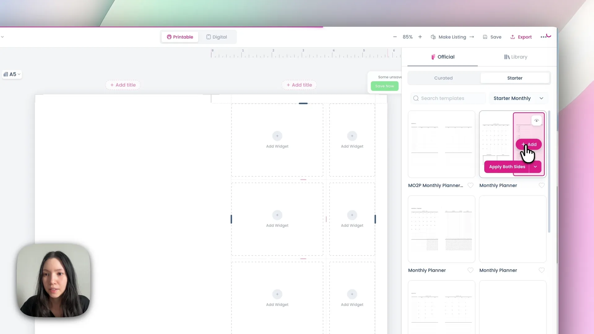This screenshot has height=334, width=594.
Task: Click the chevron at far left of toolbar
Action: tap(2, 37)
